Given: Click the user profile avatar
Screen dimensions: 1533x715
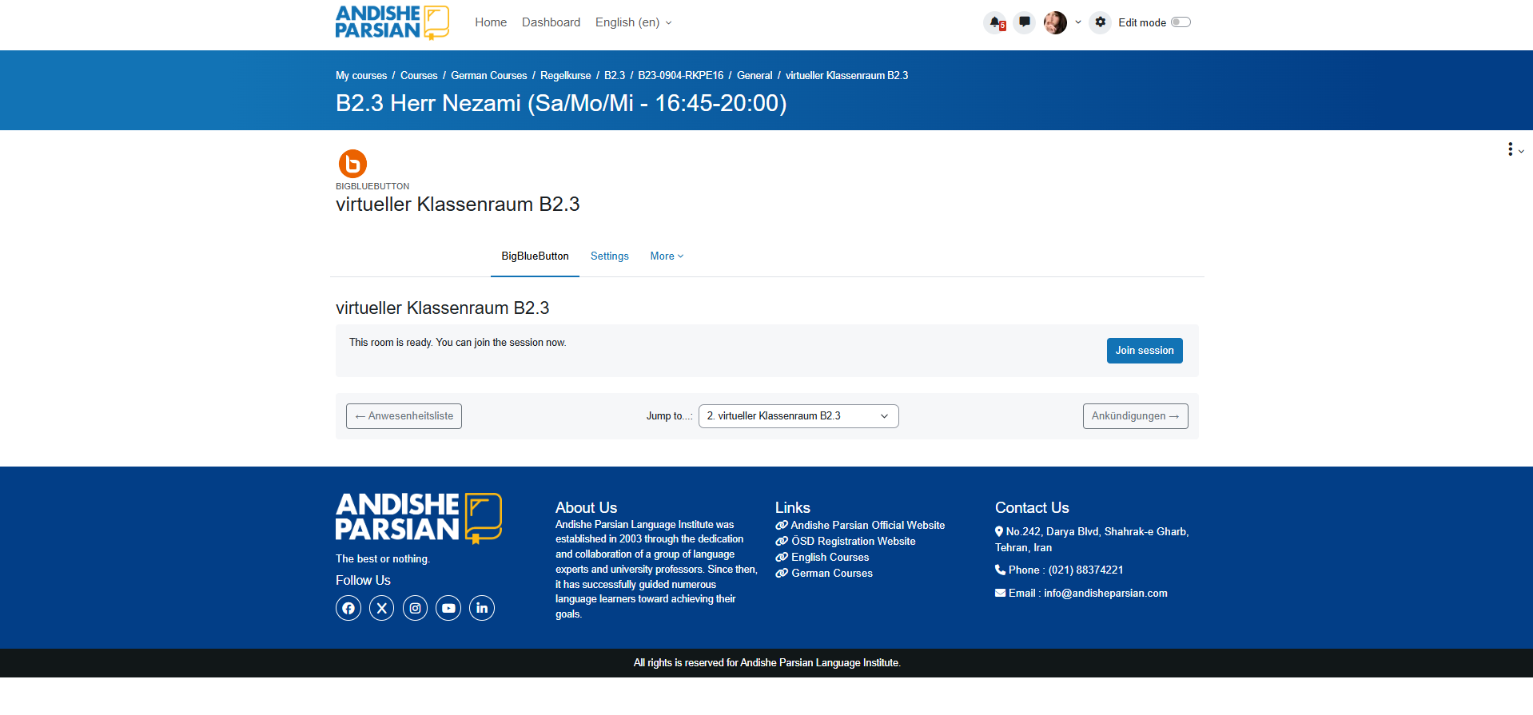Looking at the screenshot, I should pyautogui.click(x=1055, y=22).
